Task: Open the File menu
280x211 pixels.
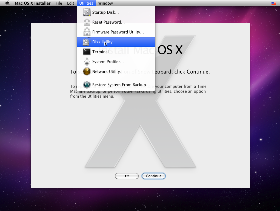Action: (x=59, y=3)
